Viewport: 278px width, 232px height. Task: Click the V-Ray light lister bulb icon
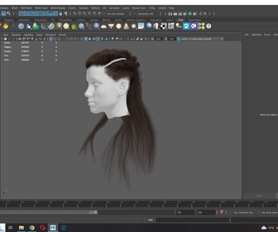[179, 26]
